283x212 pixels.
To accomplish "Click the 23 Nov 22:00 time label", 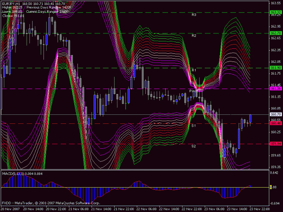I will tap(260, 209).
